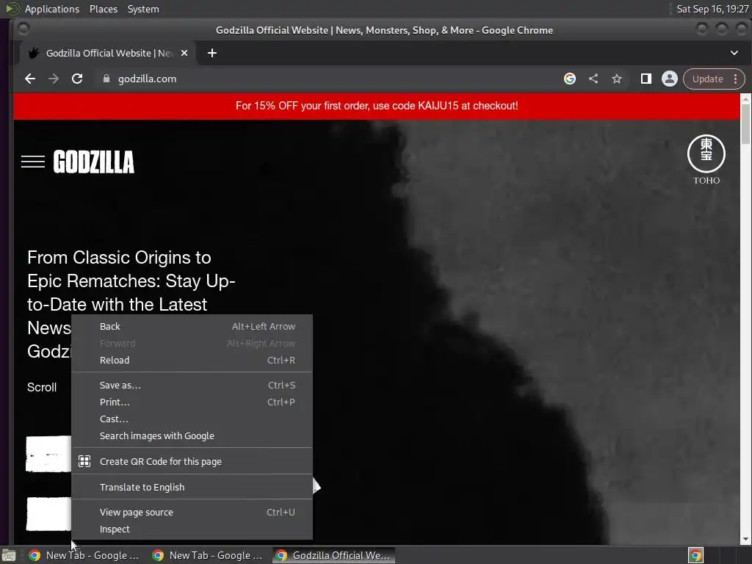Select Inspect in the context menu
This screenshot has width=752, height=564.
(192, 529)
